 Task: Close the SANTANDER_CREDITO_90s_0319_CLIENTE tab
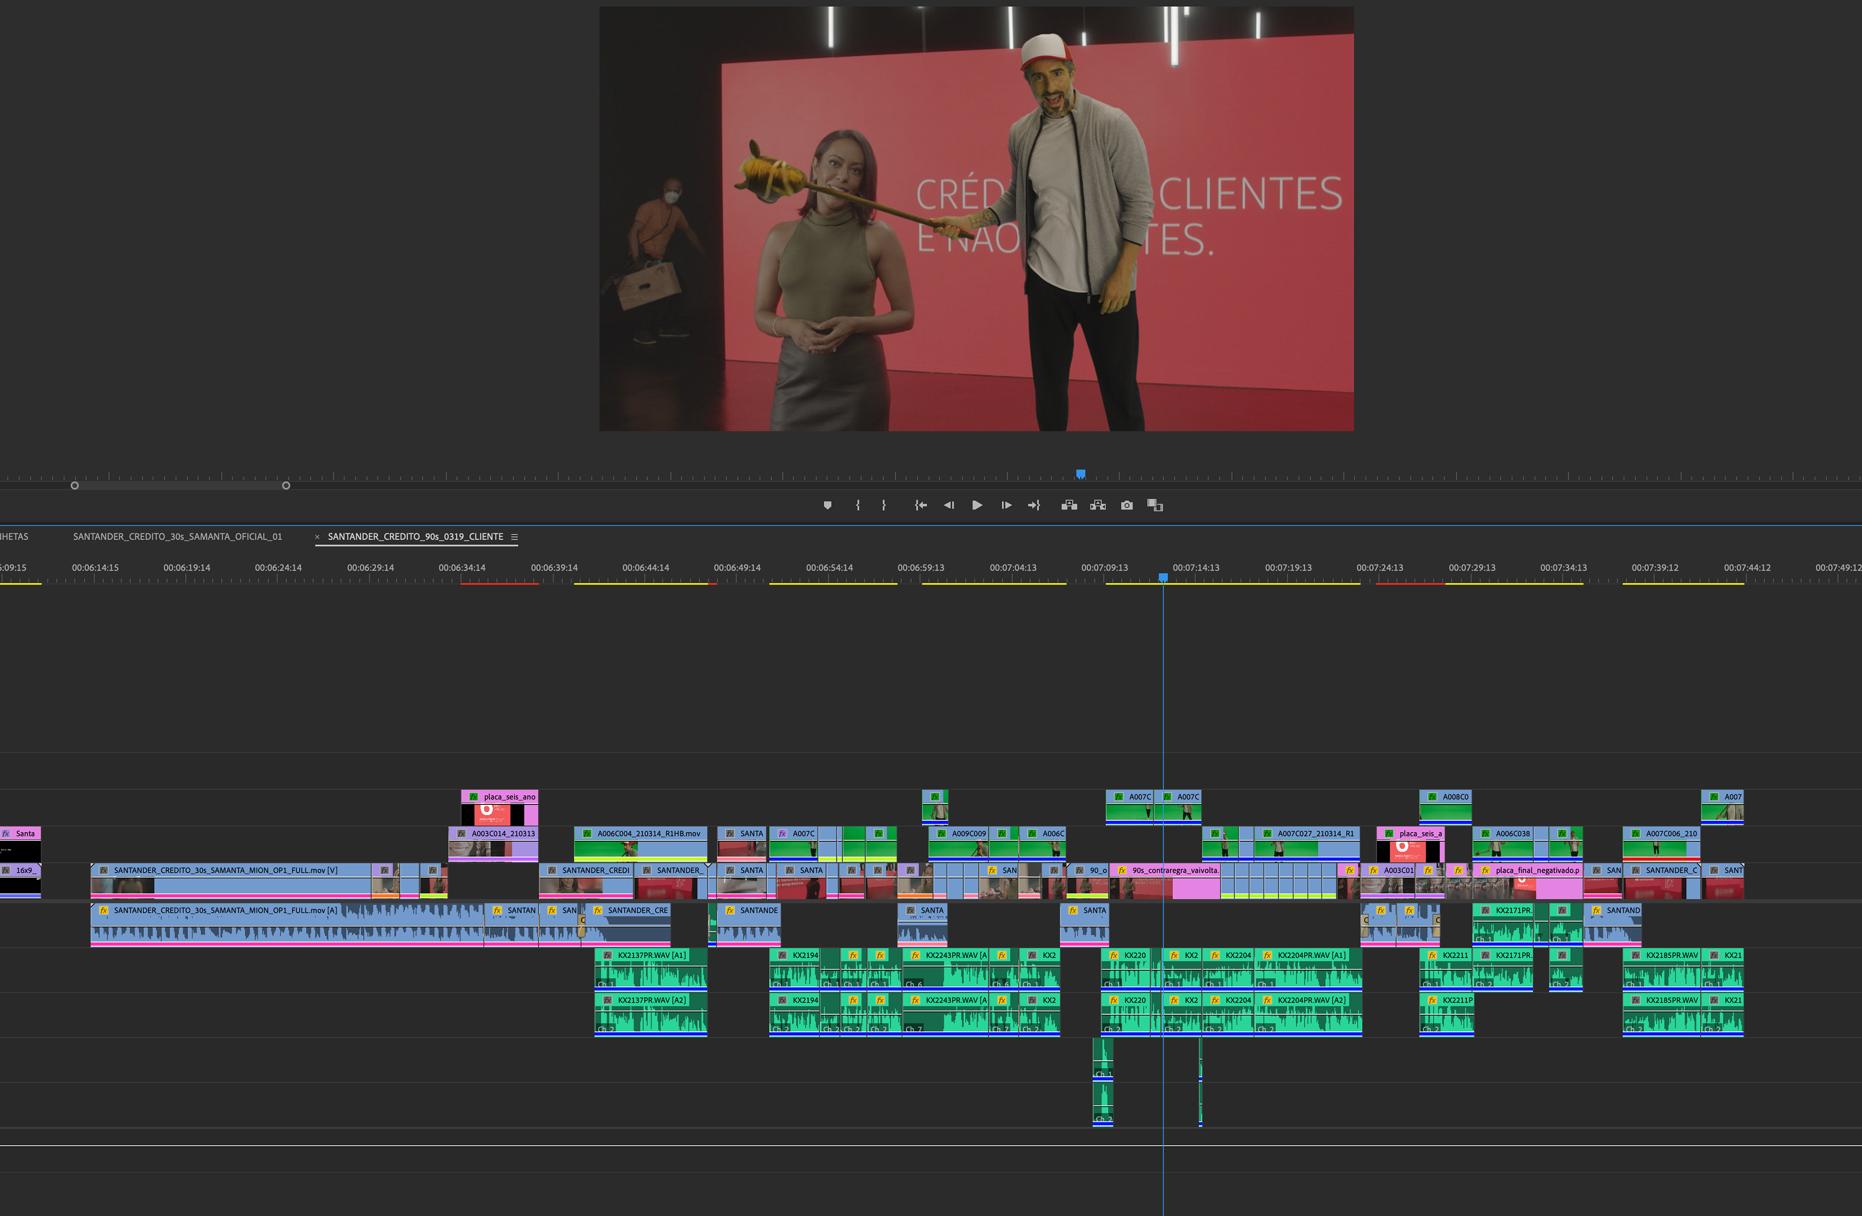317,537
